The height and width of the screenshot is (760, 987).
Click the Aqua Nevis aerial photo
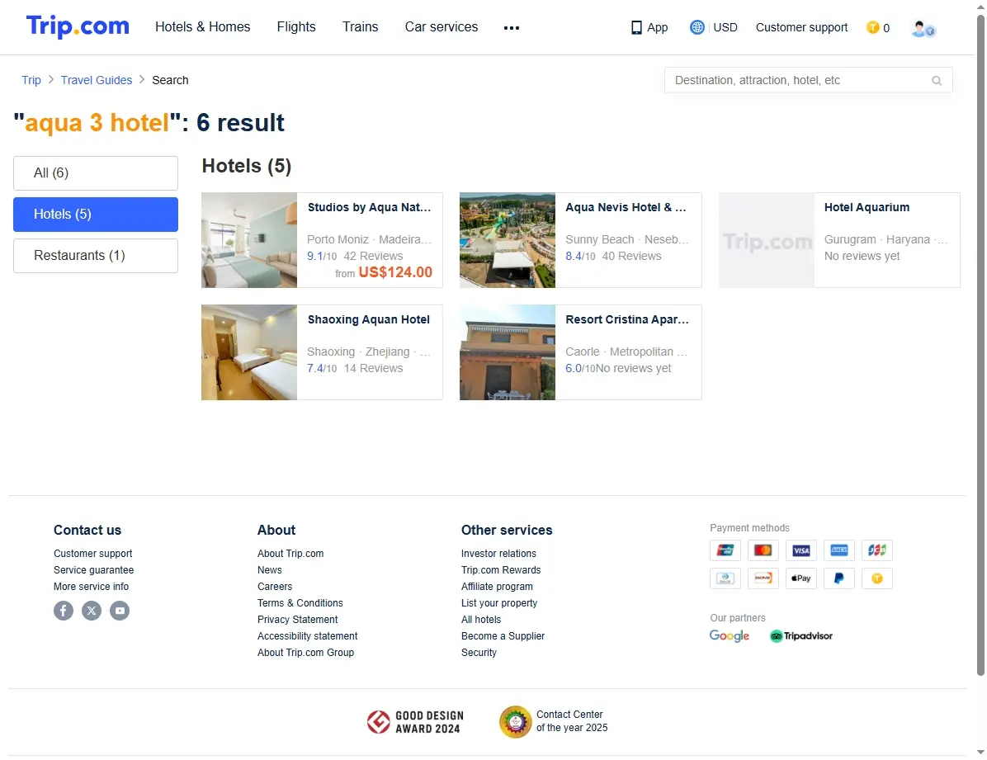(508, 240)
